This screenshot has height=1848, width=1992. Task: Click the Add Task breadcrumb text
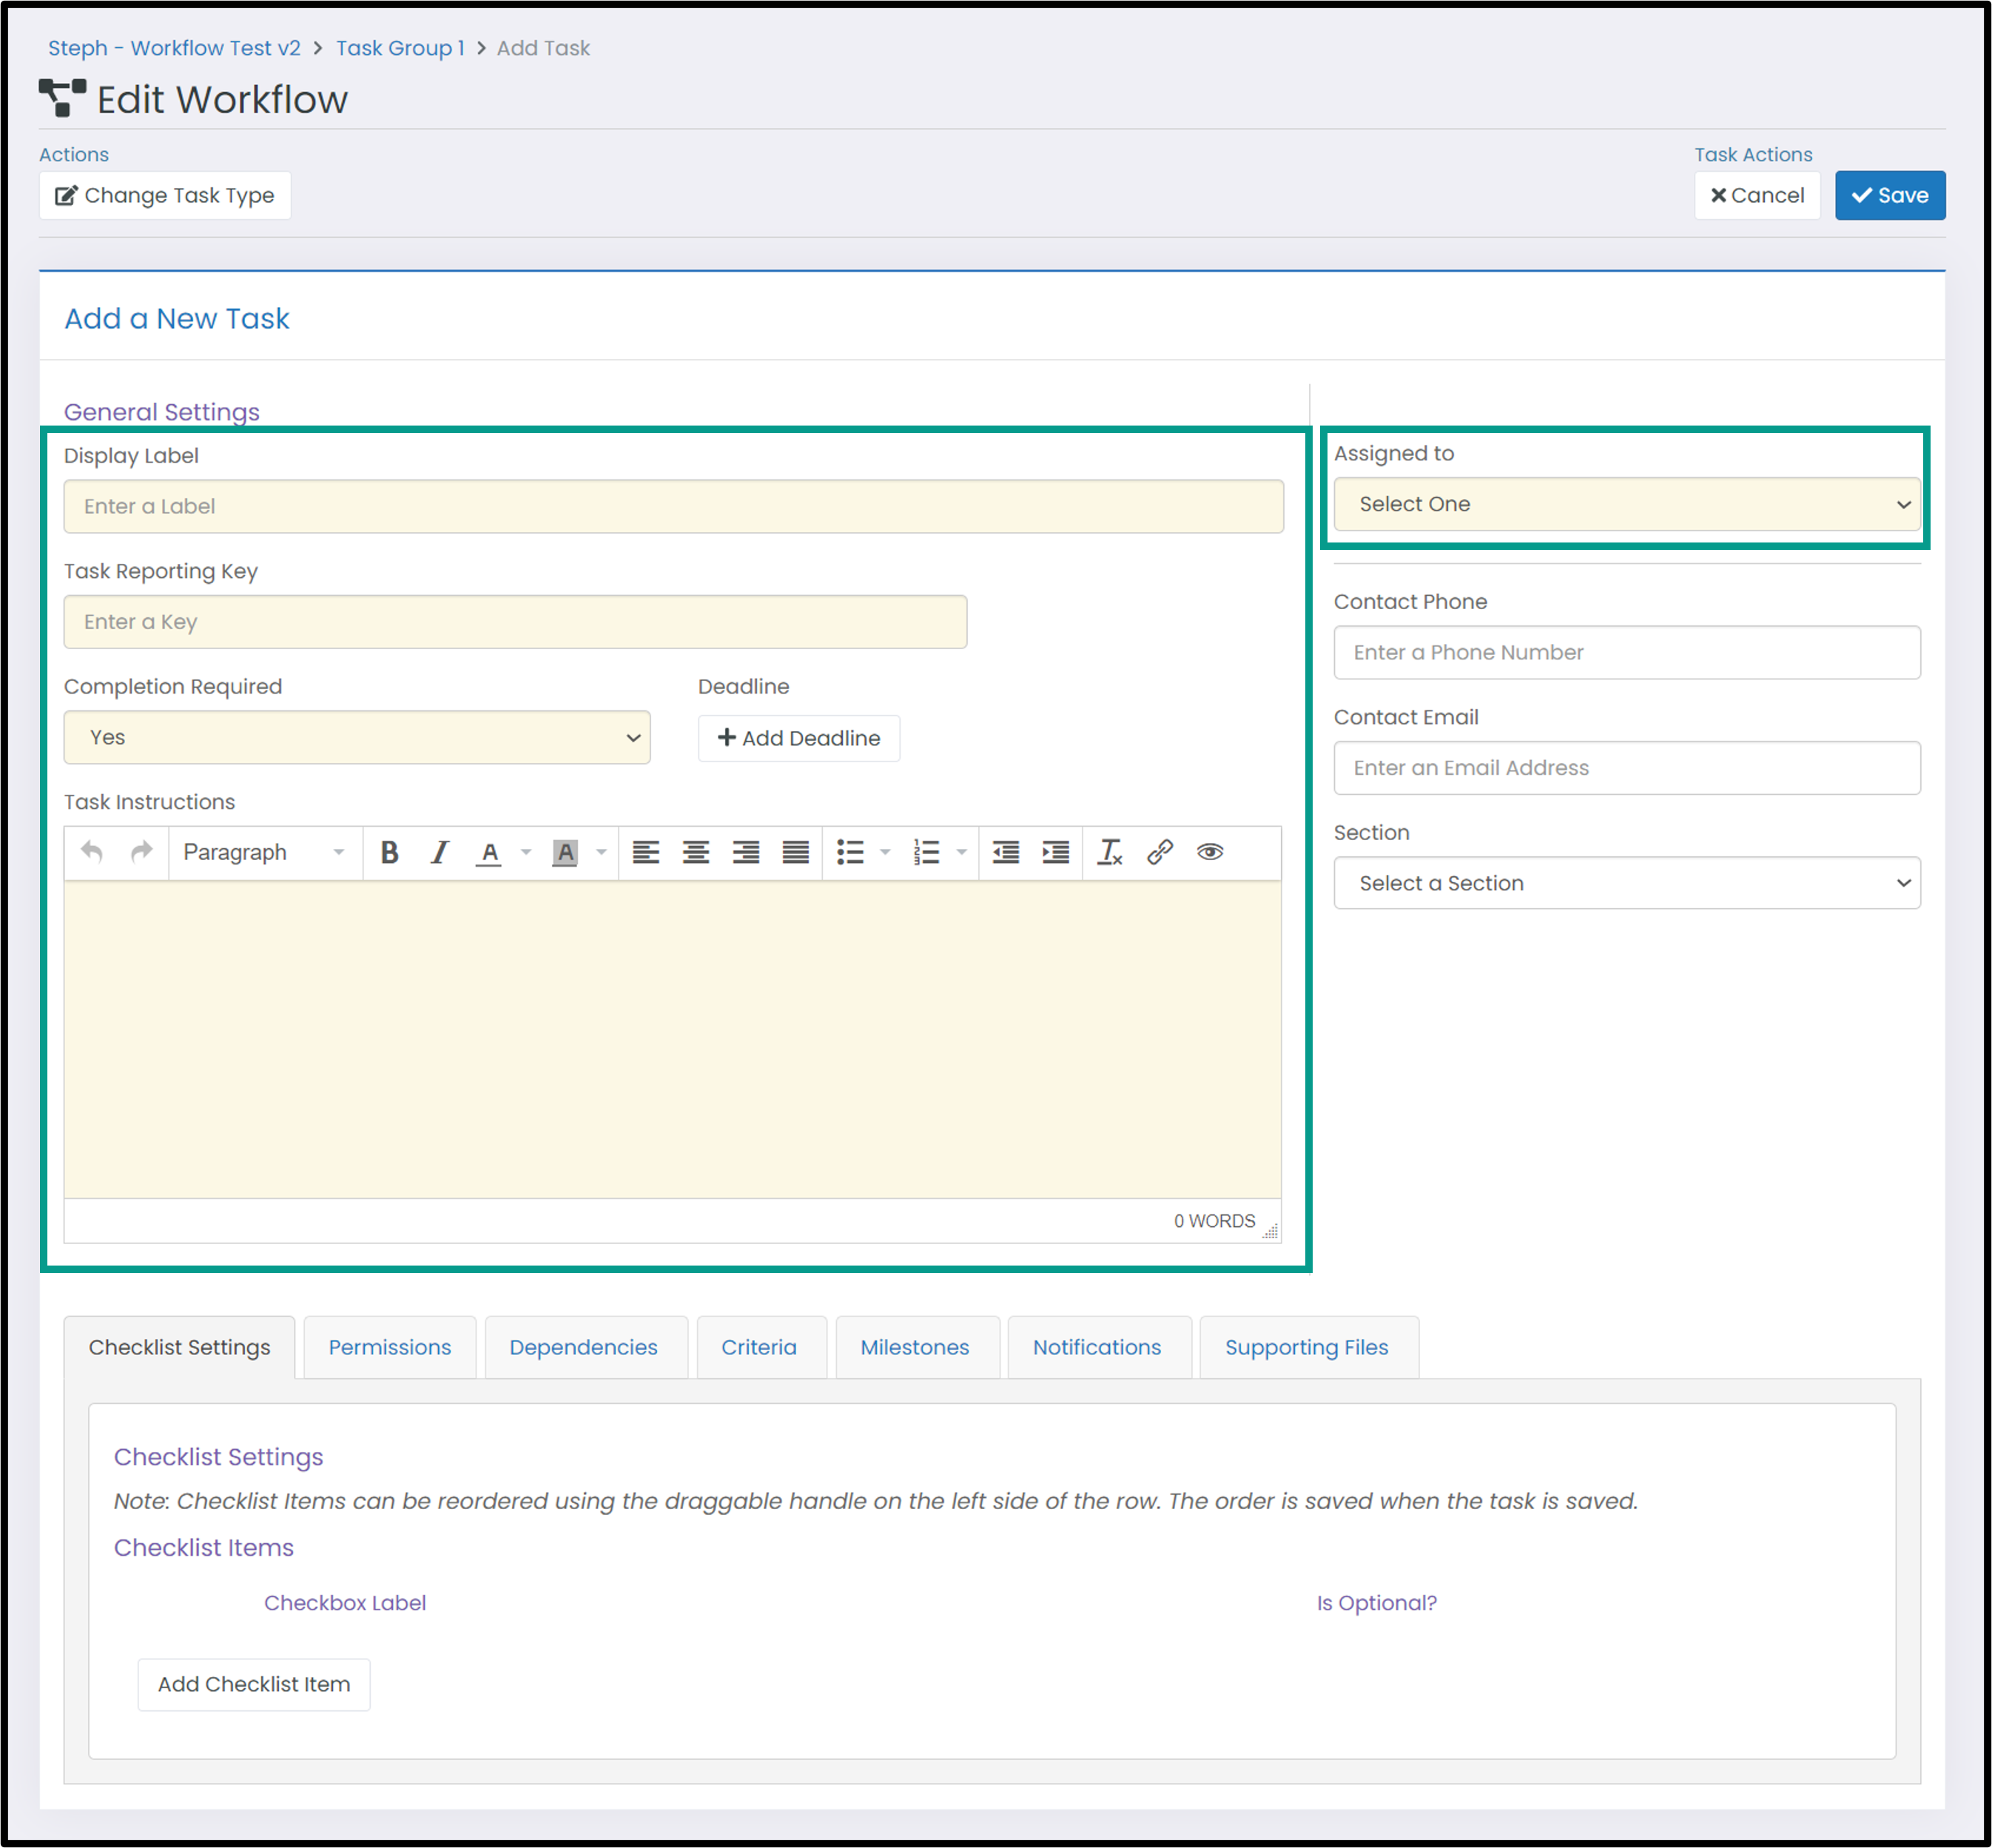(x=544, y=48)
